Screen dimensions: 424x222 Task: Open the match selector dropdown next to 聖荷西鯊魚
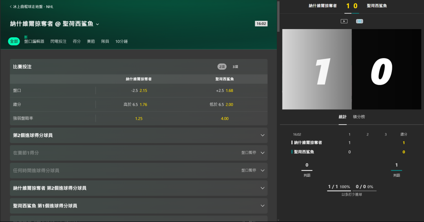point(97,24)
